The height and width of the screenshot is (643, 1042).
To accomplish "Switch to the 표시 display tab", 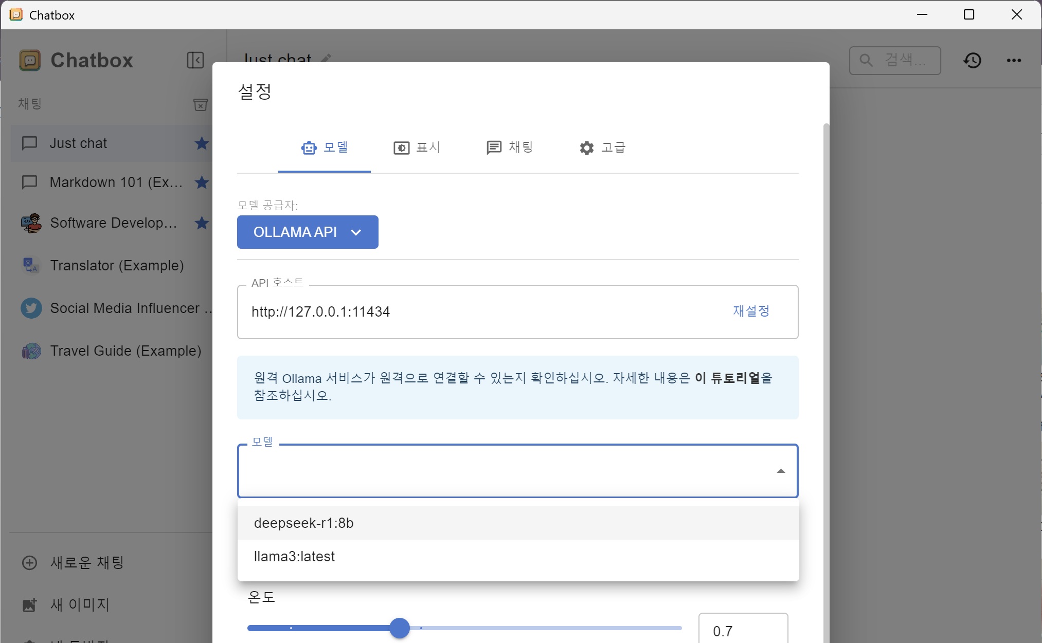I will [417, 148].
